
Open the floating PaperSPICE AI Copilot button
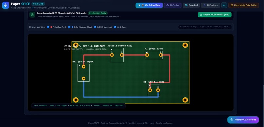[x=243, y=120]
